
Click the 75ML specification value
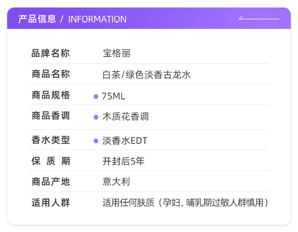pyautogui.click(x=113, y=96)
